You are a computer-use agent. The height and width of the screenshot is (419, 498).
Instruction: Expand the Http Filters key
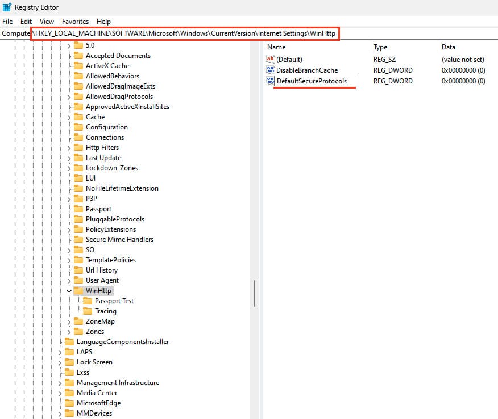(x=69, y=148)
